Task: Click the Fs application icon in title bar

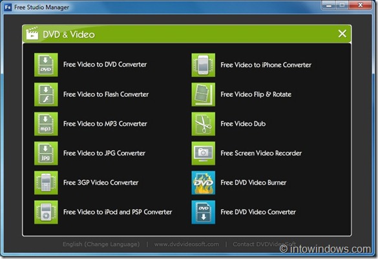Action: click(8, 7)
